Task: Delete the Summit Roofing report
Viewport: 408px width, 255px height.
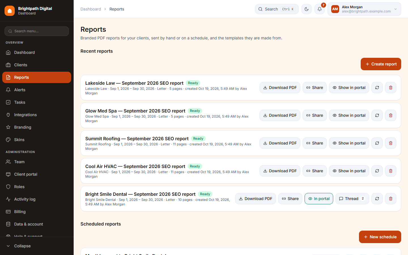Action: click(391, 143)
